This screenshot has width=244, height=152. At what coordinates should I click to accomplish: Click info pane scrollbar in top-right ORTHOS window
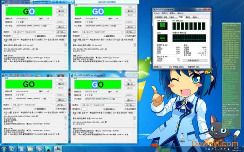(x=135, y=45)
